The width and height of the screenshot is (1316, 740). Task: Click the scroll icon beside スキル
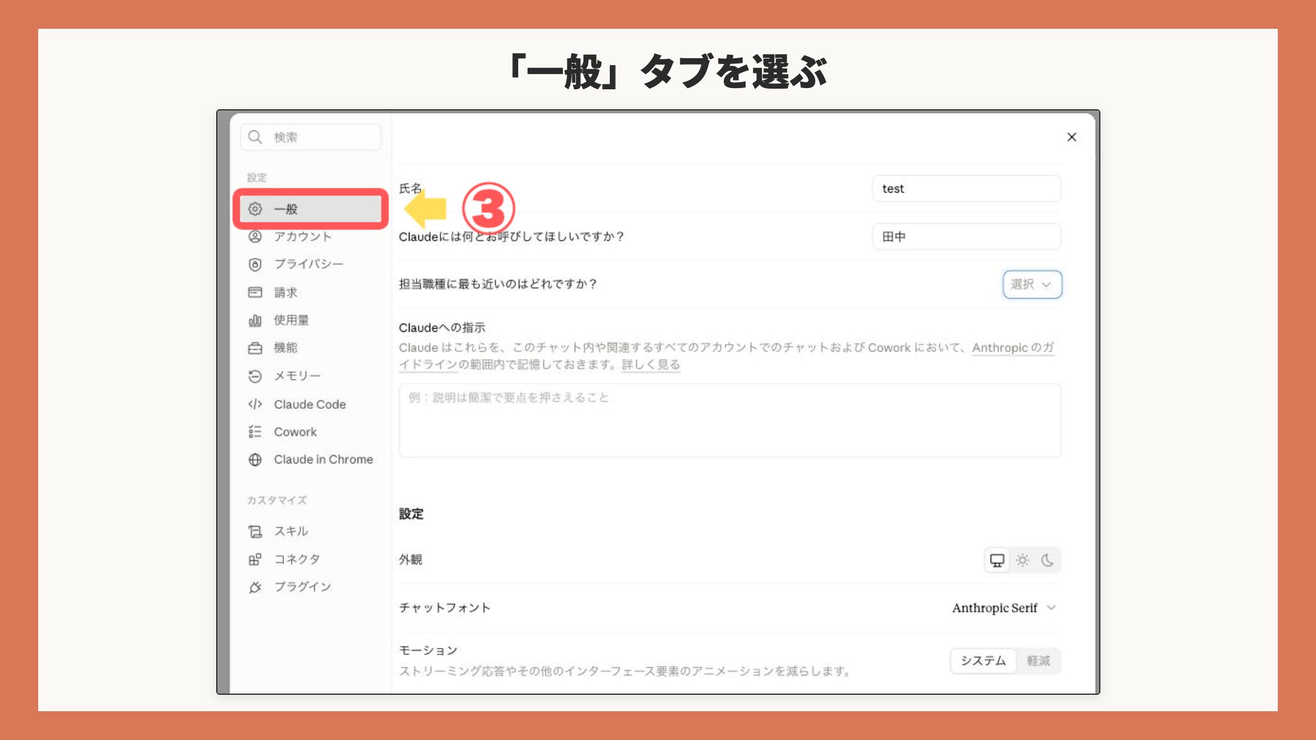click(x=255, y=532)
